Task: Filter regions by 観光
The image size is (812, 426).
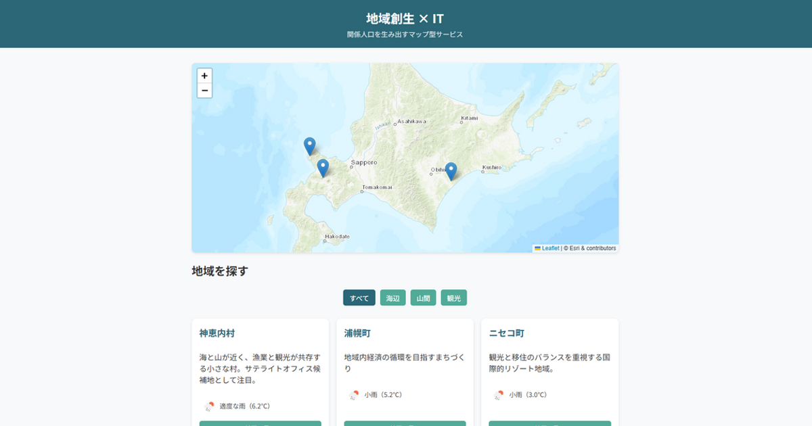Action: click(453, 298)
